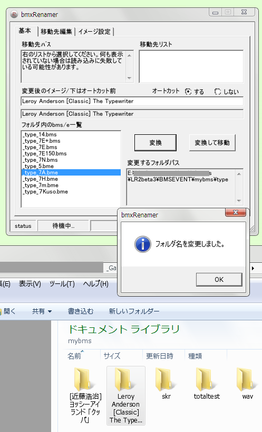
Task: Click scroll-down arrow in 移動先パス box
Action: click(x=129, y=78)
